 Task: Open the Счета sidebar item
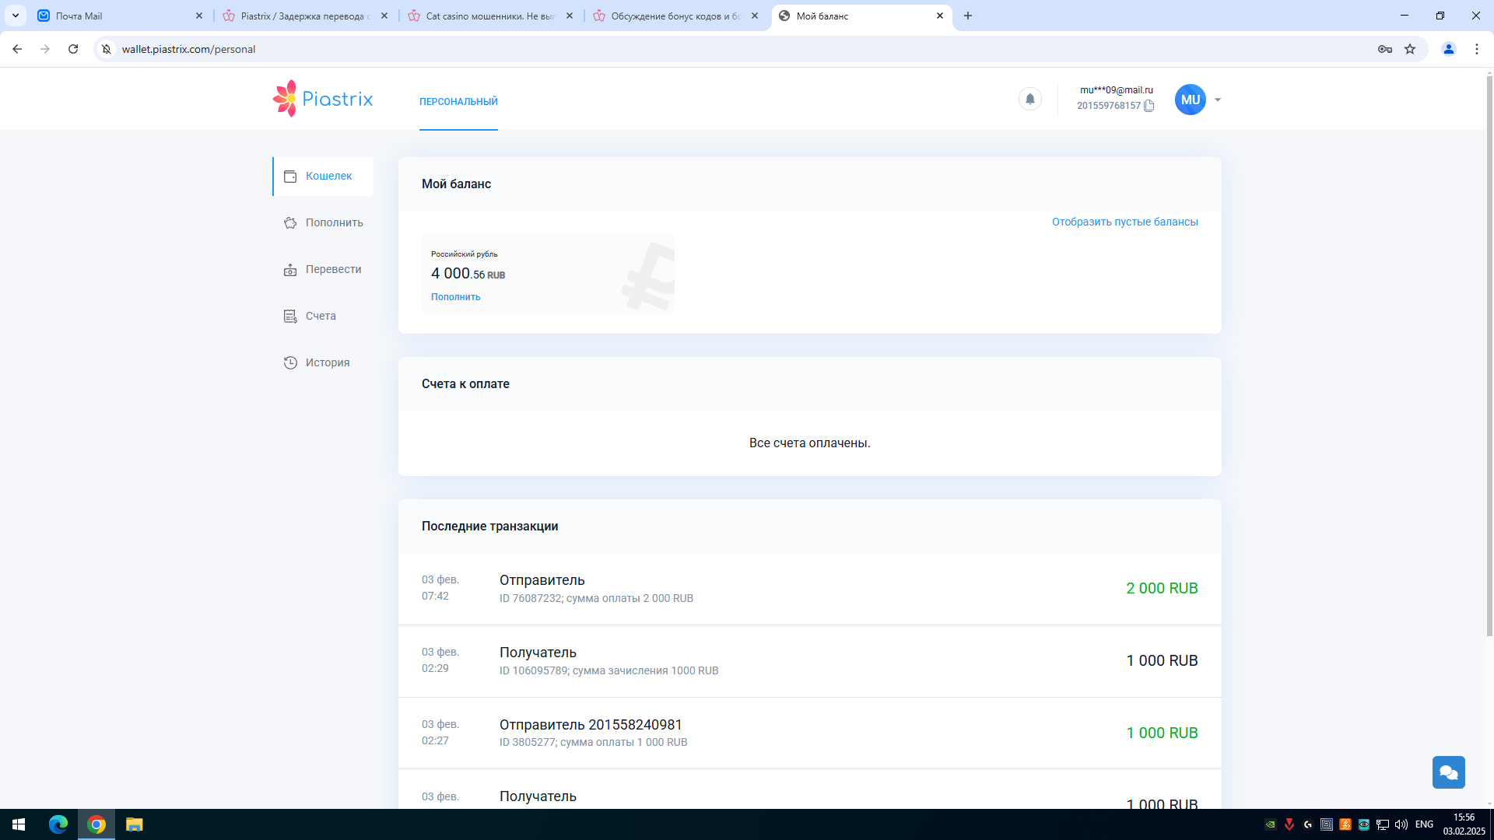pyautogui.click(x=321, y=316)
